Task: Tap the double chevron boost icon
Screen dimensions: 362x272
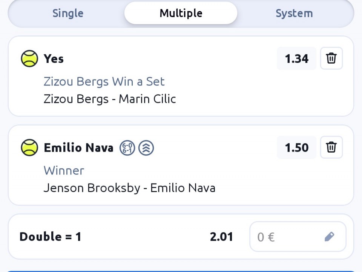Action: tap(146, 148)
